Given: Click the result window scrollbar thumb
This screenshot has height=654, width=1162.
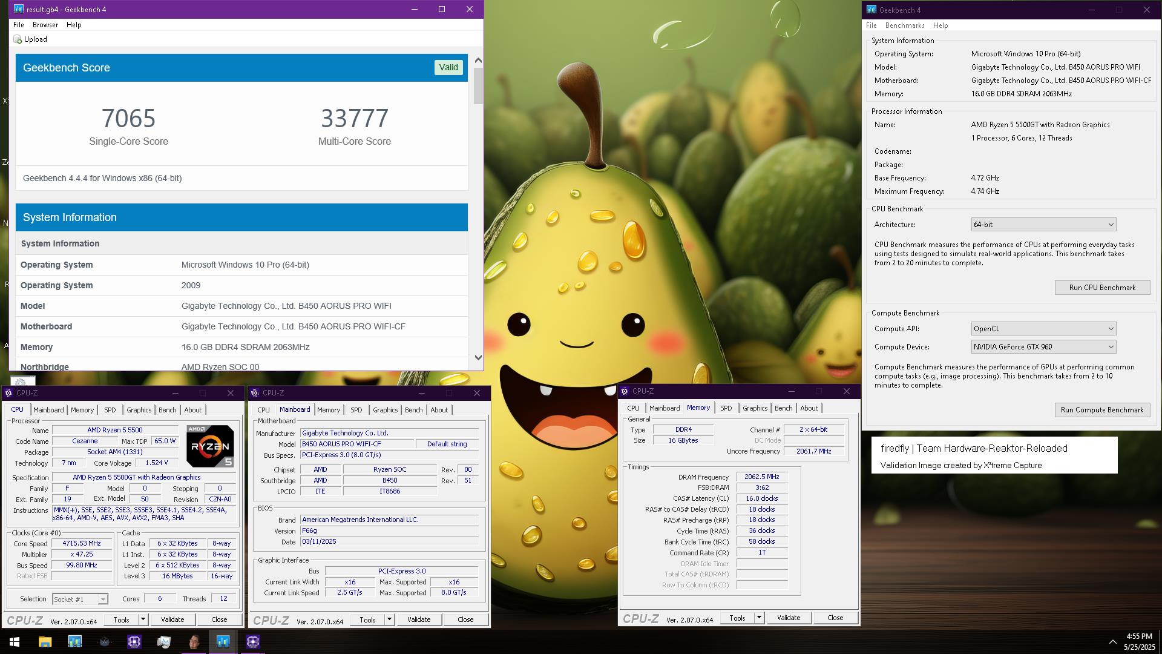Looking at the screenshot, I should click(x=478, y=85).
